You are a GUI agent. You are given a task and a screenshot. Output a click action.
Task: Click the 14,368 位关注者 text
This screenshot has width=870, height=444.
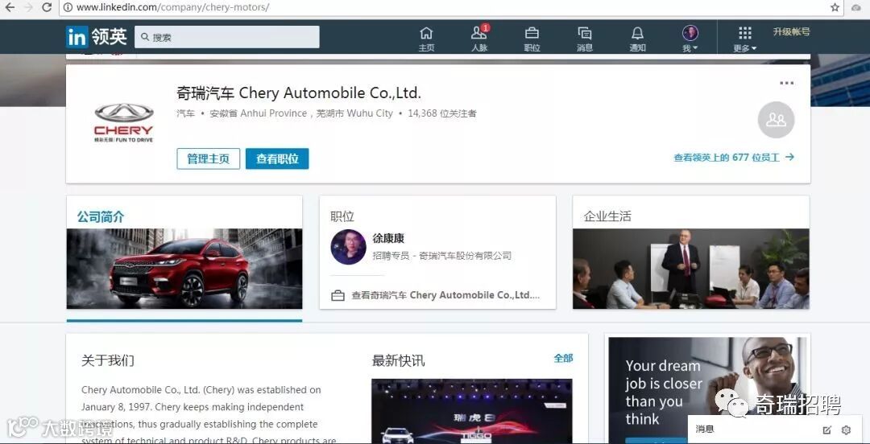(x=442, y=113)
